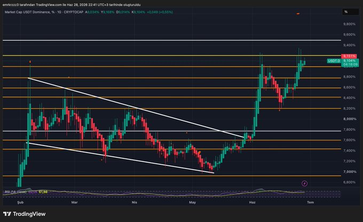This screenshot has width=363, height=222.
Task: Select the lower white descending trendline
Action: pyautogui.click(x=120, y=158)
